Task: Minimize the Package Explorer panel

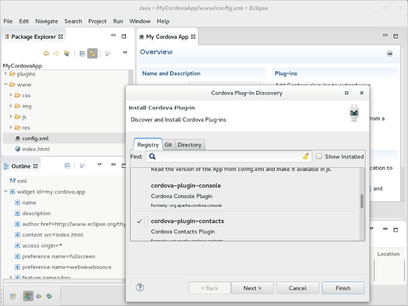Action: coord(114,35)
